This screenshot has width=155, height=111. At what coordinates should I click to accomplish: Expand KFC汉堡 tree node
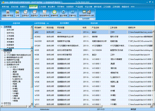coord(5,55)
